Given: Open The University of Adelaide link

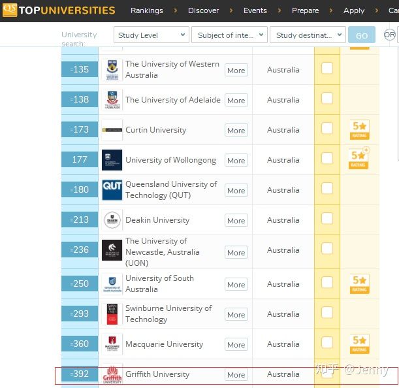Looking at the screenshot, I should point(173,100).
